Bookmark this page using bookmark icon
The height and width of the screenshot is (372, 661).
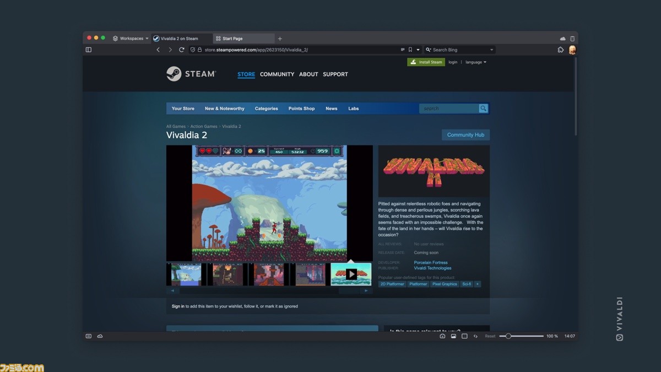click(x=410, y=50)
